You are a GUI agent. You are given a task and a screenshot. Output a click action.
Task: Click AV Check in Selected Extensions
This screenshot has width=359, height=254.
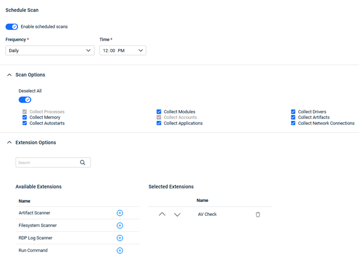(207, 214)
